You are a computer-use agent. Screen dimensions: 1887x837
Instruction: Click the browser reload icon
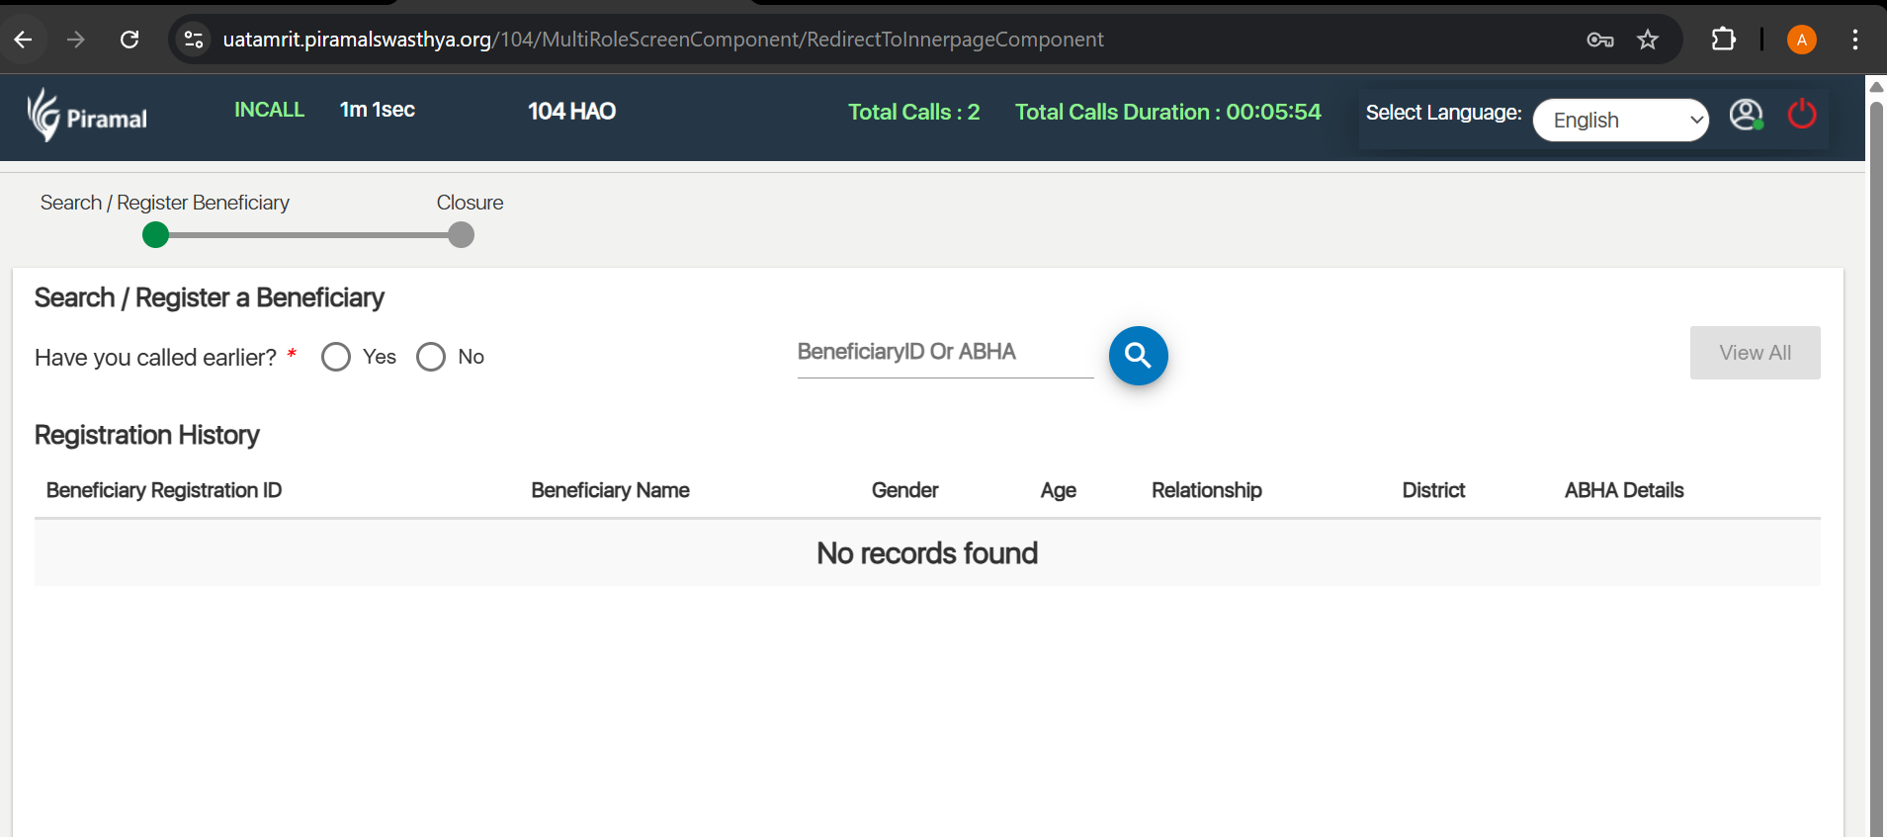129,40
